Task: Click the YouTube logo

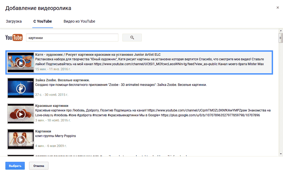Action: tap(14, 38)
